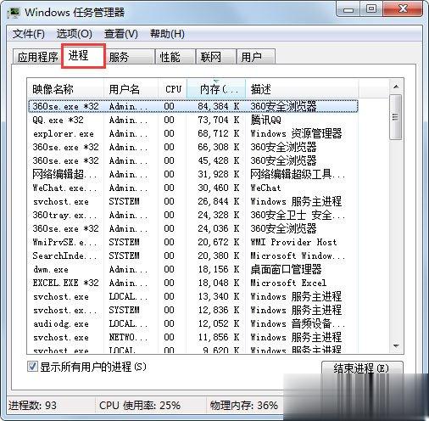The width and height of the screenshot is (429, 421).
Task: Click the 进程数: 93 status entry
Action: [x=32, y=406]
